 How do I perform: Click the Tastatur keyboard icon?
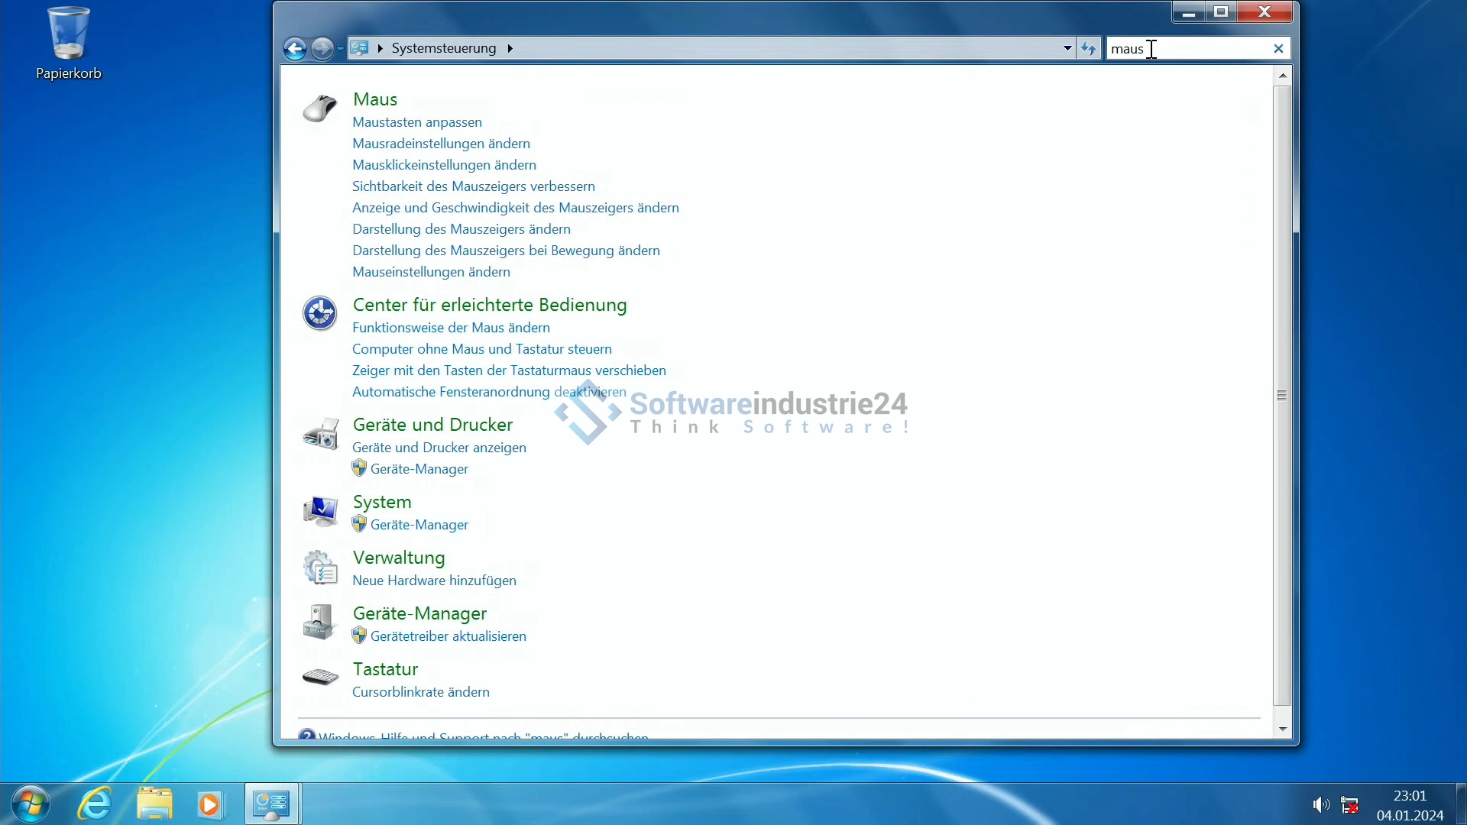point(321,677)
